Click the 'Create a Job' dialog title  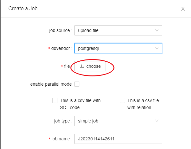pos(23,9)
